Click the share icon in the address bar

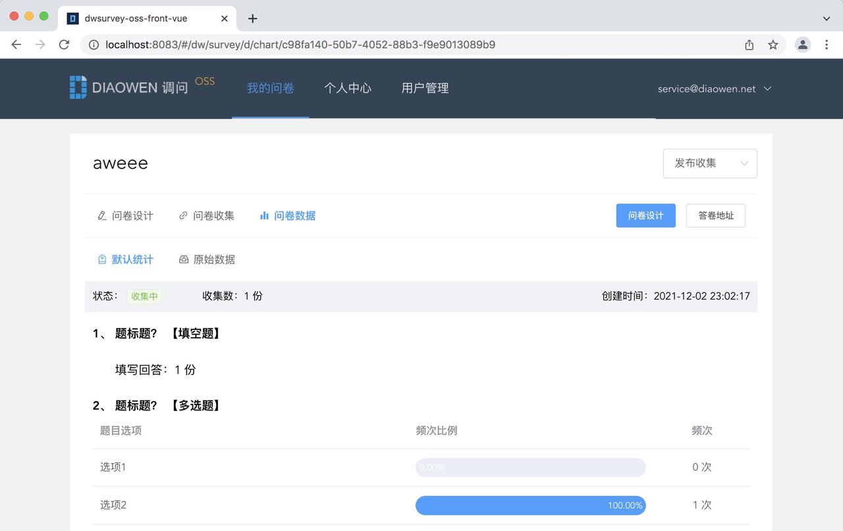(749, 44)
